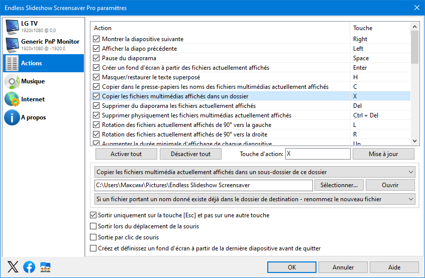Enable Créez et définissez un fond d'écran avant de quitter
The height and width of the screenshot is (278, 425).
pyautogui.click(x=93, y=248)
